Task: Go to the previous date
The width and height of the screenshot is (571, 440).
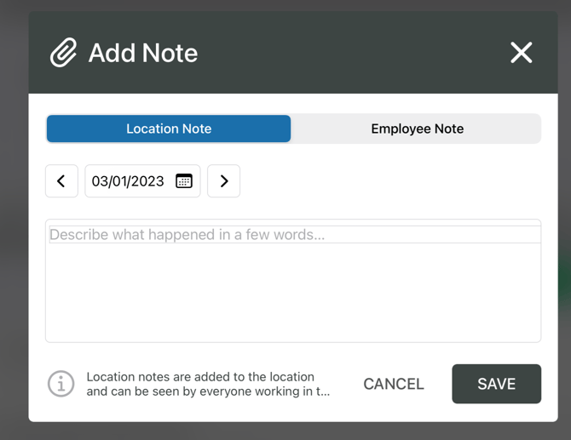Action: coord(61,181)
